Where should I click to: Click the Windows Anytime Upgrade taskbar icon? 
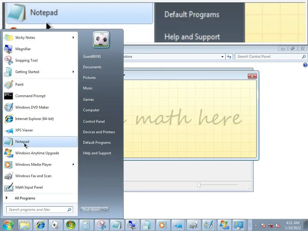tap(224, 225)
